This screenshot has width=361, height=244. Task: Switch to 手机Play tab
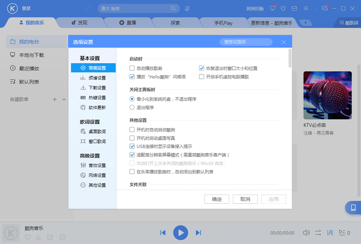tap(223, 23)
